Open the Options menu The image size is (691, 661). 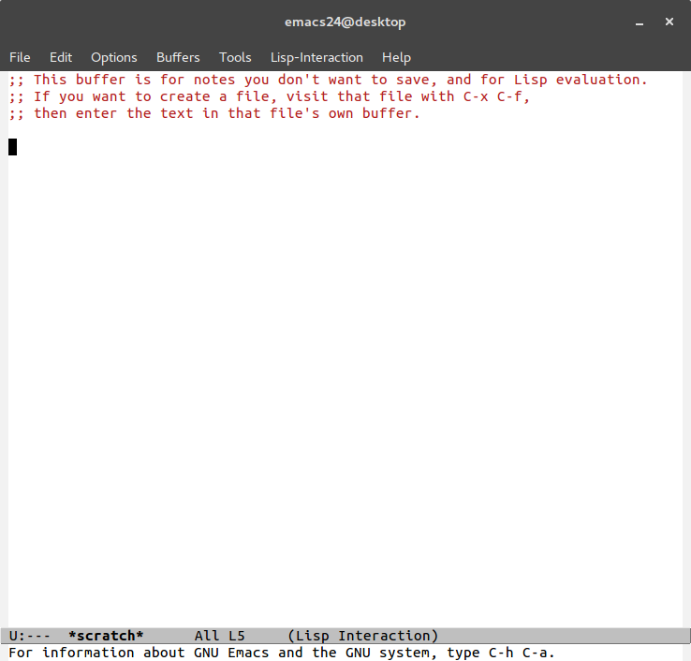(113, 57)
